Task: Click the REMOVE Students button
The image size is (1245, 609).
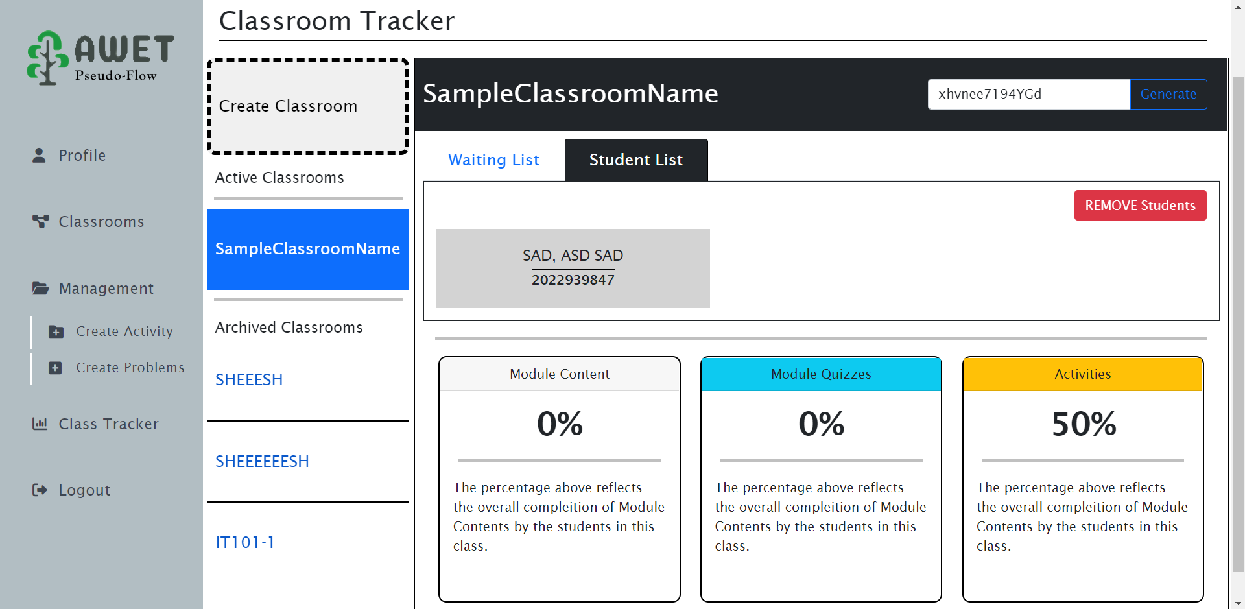Action: tap(1139, 206)
